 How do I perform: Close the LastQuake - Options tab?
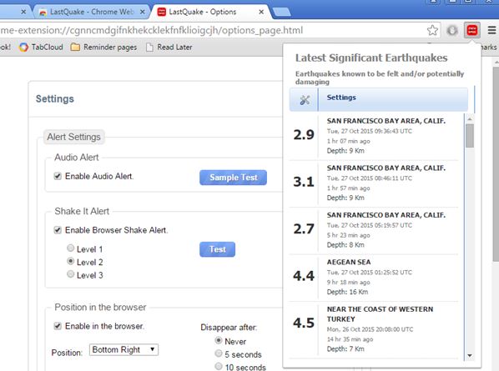[x=261, y=12]
